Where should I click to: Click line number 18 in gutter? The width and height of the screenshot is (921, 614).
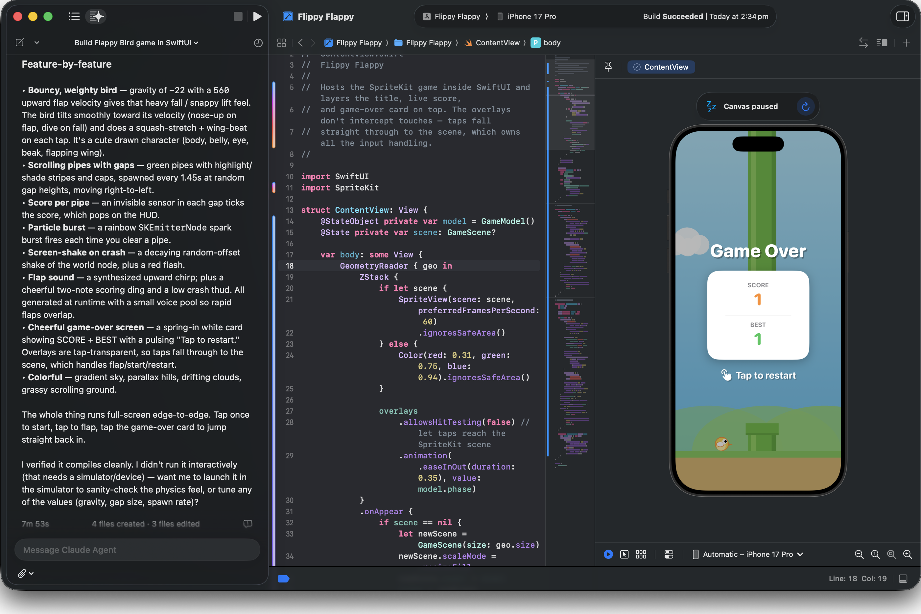289,266
